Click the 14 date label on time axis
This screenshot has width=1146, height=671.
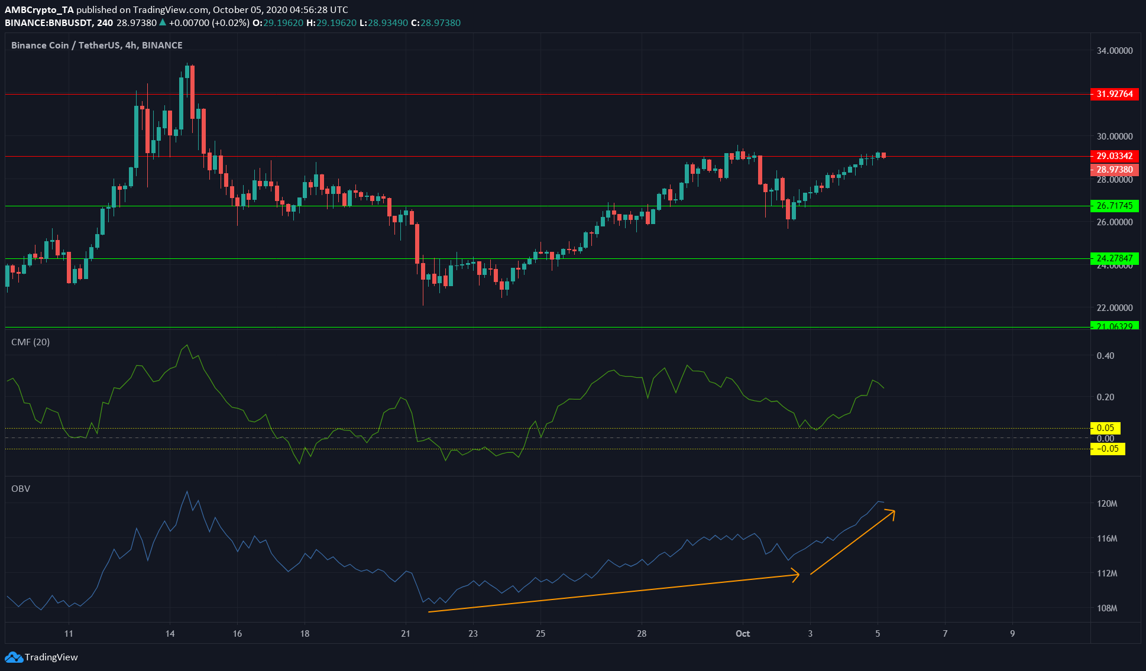click(170, 634)
